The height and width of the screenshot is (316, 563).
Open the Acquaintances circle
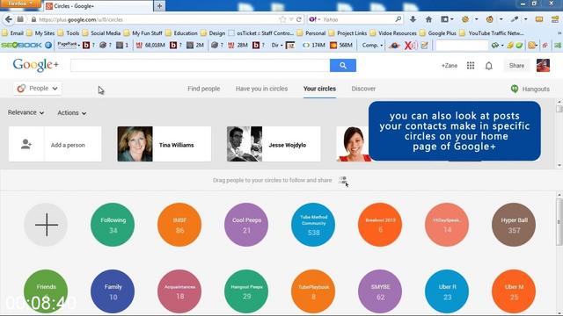(x=179, y=291)
